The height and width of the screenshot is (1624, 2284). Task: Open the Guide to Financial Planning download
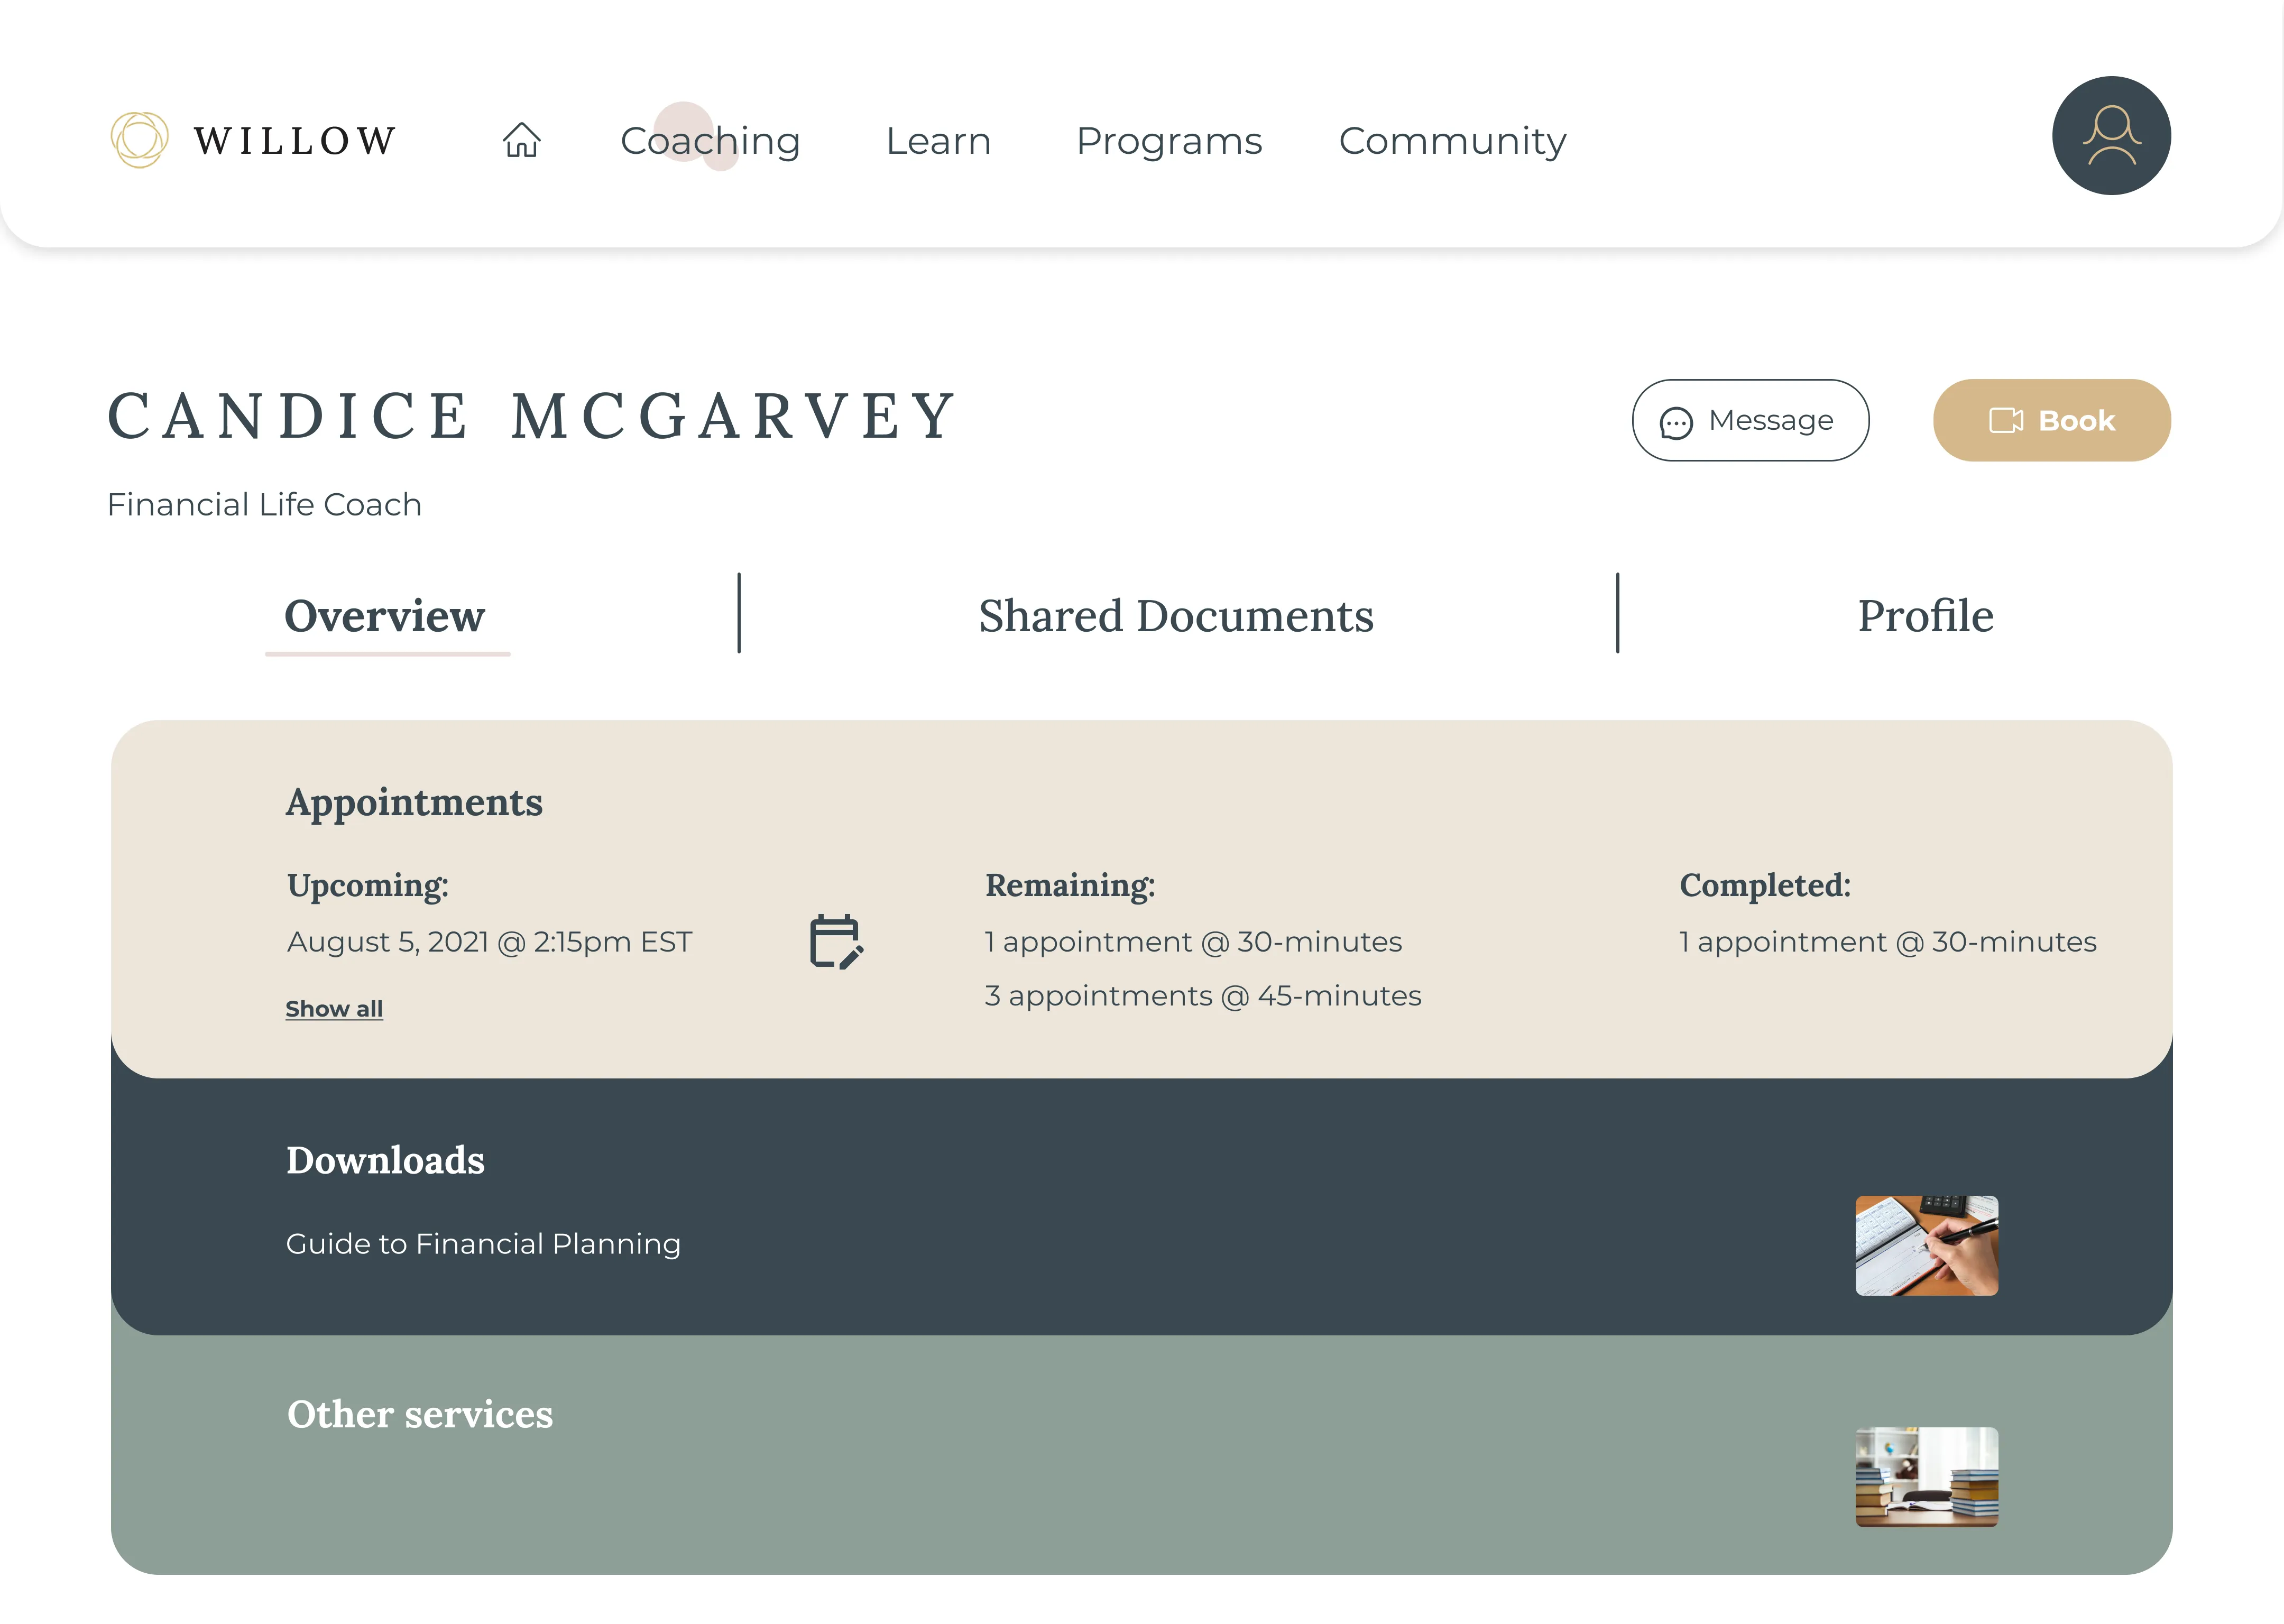click(483, 1244)
